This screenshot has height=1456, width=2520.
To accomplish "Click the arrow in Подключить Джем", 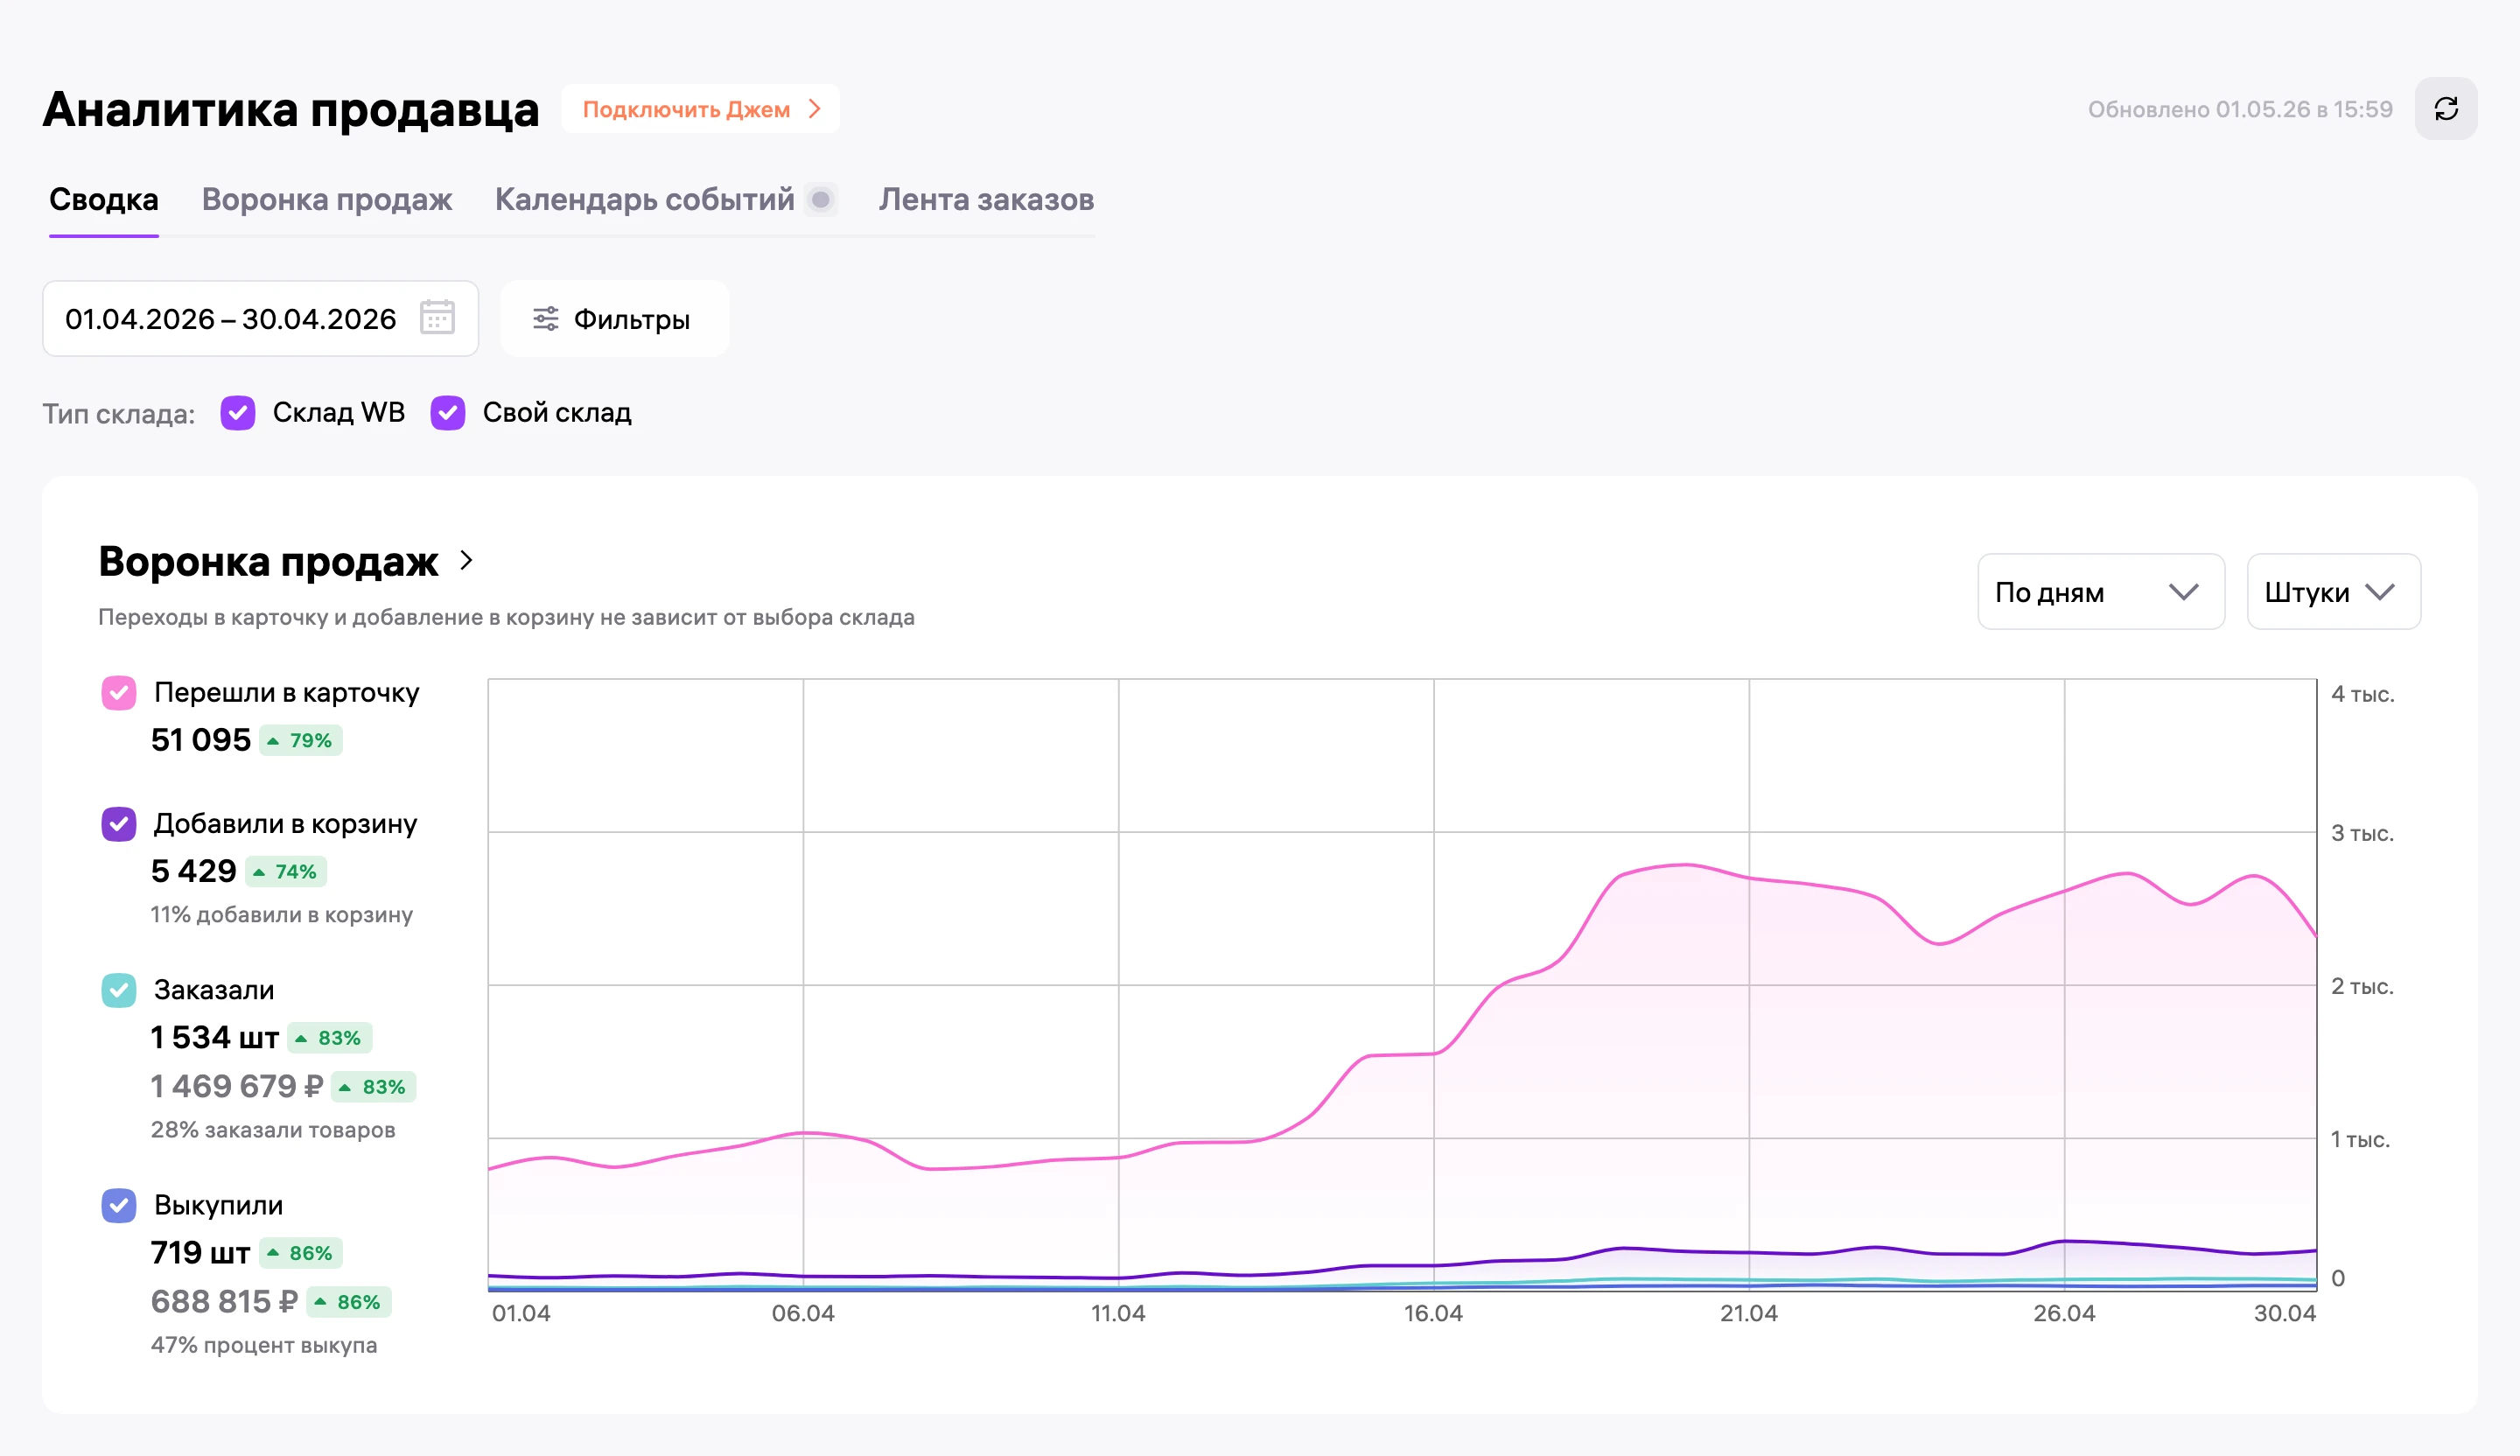I will (815, 109).
